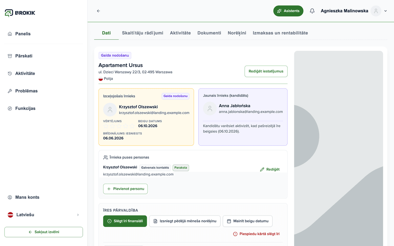Image resolution: width=394 pixels, height=246 pixels.
Task: Open the Asistents assistant
Action: [x=288, y=11]
